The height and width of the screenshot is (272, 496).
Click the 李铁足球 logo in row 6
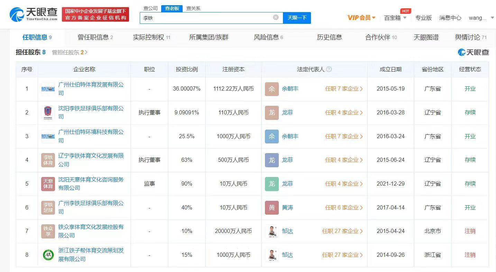pyautogui.click(x=48, y=207)
